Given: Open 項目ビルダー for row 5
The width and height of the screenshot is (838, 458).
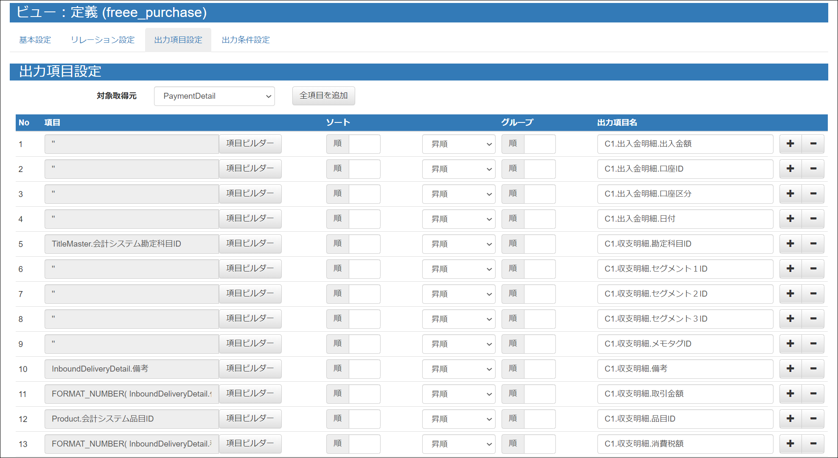Looking at the screenshot, I should pyautogui.click(x=250, y=244).
